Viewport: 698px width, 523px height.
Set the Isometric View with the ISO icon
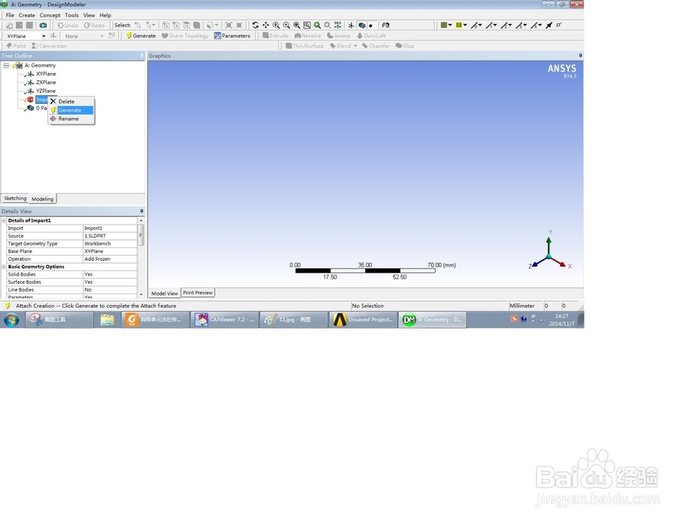coord(338,25)
